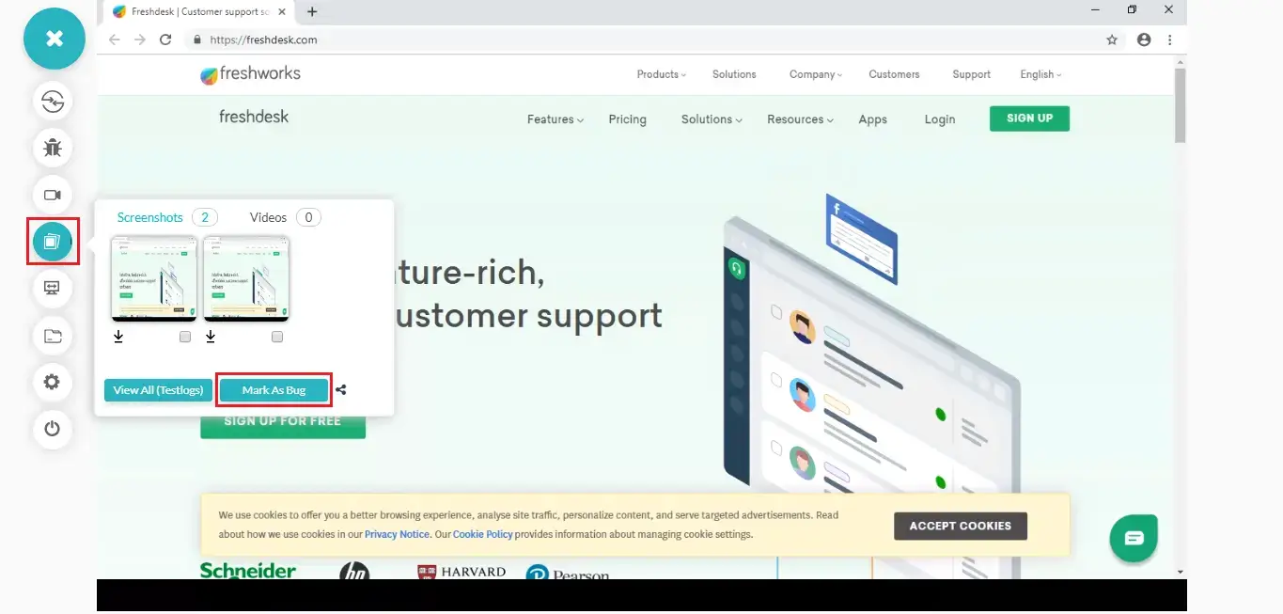
Task: Click the share icon beside Mark As Bug
Action: pyautogui.click(x=341, y=390)
